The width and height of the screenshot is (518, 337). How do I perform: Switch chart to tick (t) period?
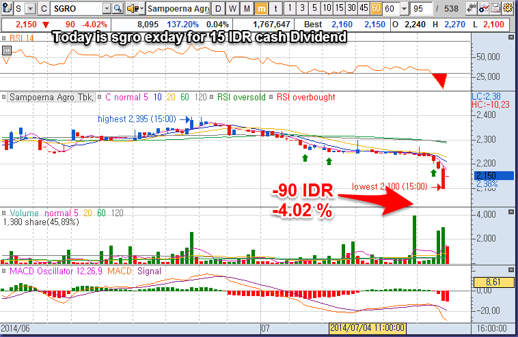click(x=275, y=9)
